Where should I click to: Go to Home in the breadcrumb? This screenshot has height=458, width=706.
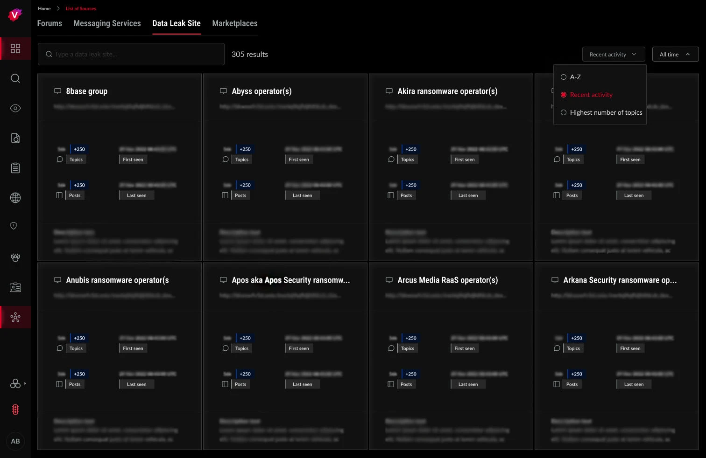tap(44, 8)
